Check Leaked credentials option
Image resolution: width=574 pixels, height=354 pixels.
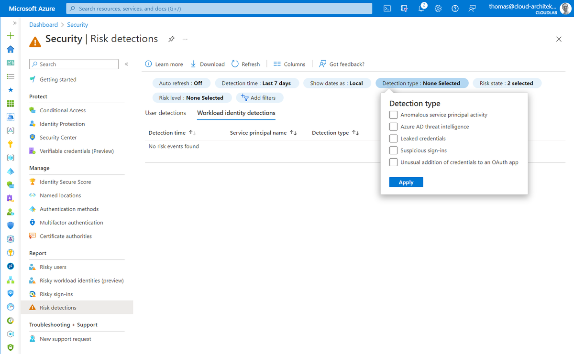[x=393, y=139]
